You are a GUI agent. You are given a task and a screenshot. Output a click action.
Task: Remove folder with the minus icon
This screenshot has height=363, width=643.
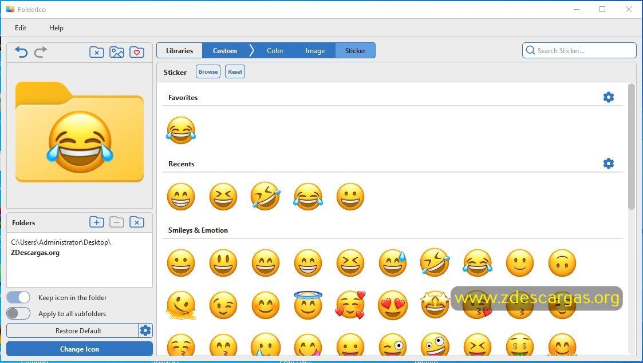pyautogui.click(x=117, y=222)
